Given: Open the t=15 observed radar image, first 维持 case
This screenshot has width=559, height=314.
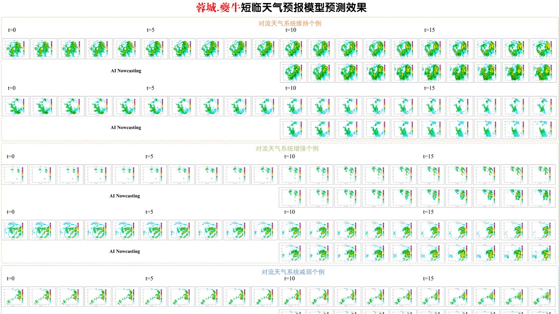Looking at the screenshot, I should point(432,49).
